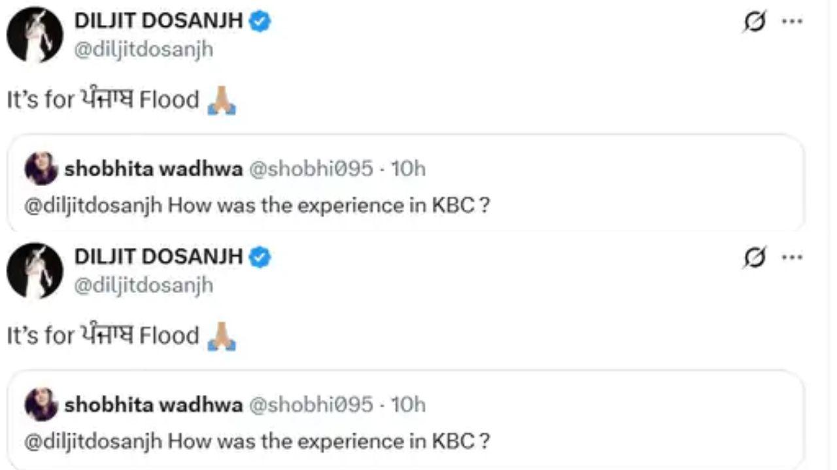The width and height of the screenshot is (837, 470).
Task: Open Diljit Dosanjh's avatar on the second tweet
Action: 35,270
